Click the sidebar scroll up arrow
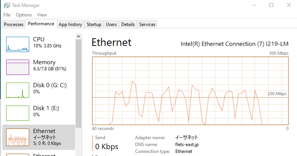 click(x=79, y=36)
